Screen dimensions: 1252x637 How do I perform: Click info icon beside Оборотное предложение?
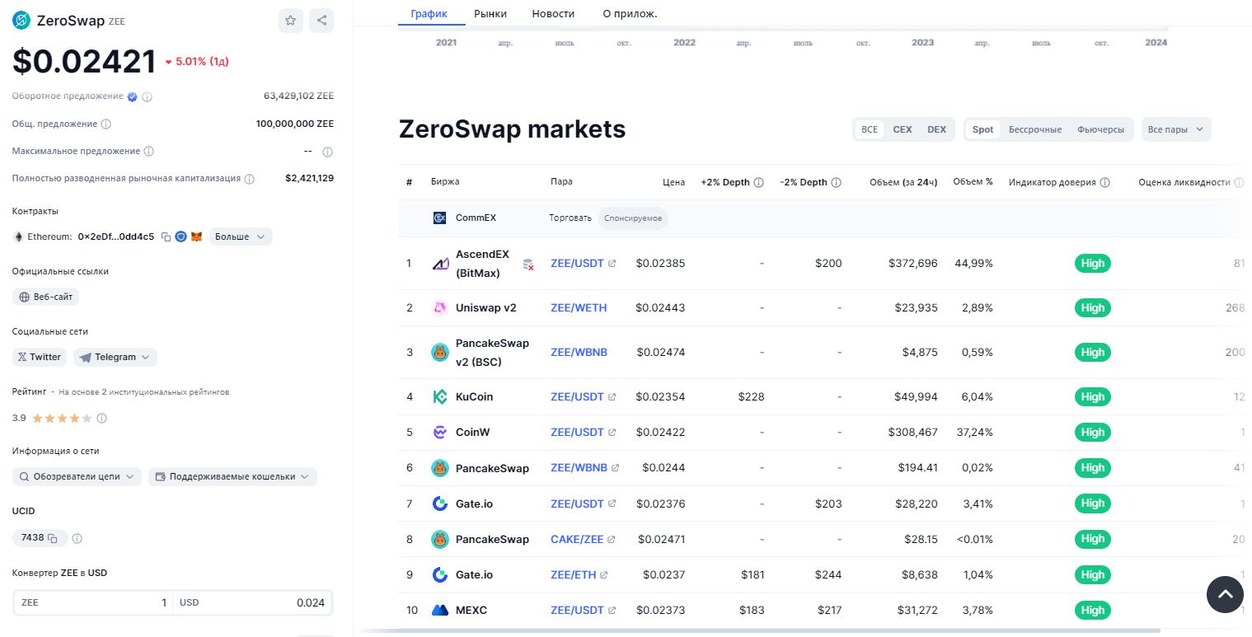point(148,96)
